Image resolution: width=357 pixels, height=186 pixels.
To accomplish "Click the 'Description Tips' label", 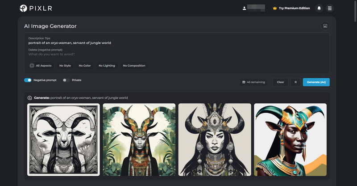I will click(x=39, y=38).
